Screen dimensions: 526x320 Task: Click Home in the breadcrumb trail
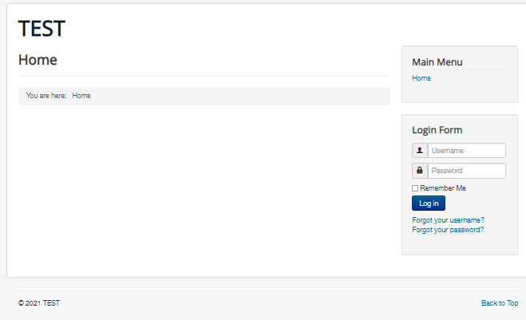pyautogui.click(x=81, y=96)
